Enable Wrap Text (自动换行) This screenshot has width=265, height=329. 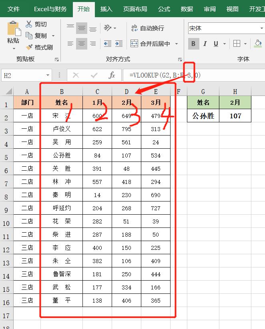pyautogui.click(x=148, y=28)
